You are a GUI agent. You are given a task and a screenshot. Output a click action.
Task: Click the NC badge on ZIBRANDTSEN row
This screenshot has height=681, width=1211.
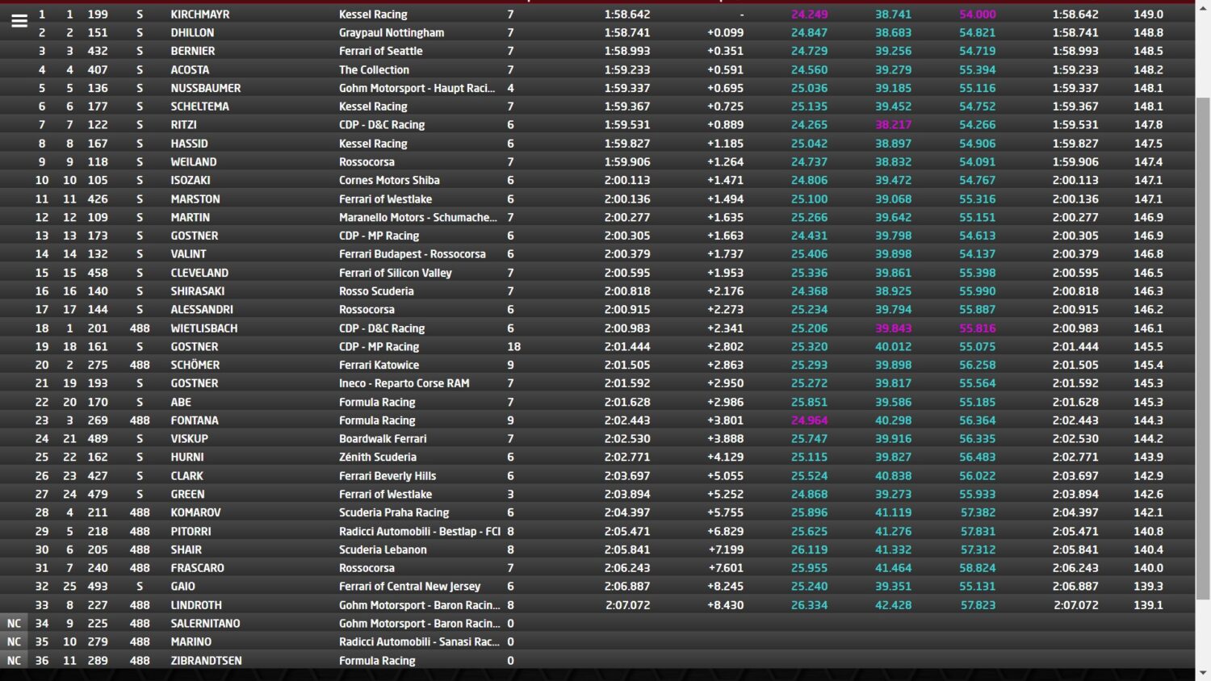pos(14,661)
